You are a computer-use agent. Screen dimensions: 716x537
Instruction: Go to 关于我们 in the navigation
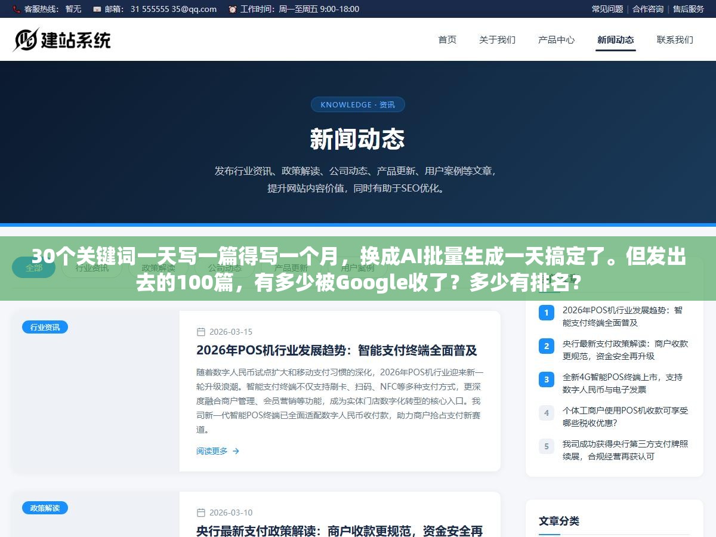pyautogui.click(x=497, y=39)
